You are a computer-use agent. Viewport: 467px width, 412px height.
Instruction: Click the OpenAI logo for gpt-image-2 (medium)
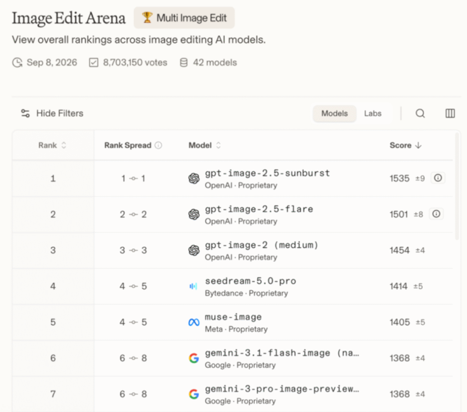pos(194,250)
